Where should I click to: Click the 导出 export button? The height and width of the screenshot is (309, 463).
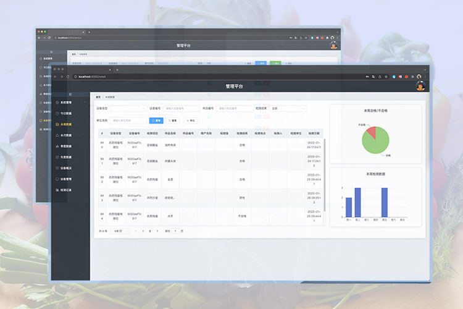tap(191, 121)
